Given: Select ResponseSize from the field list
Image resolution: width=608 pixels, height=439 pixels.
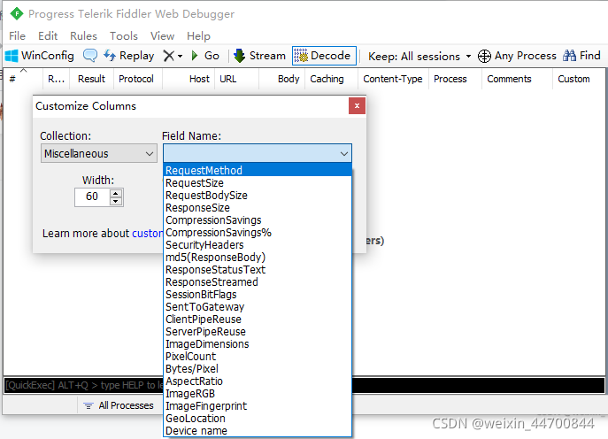Looking at the screenshot, I should [x=258, y=207].
